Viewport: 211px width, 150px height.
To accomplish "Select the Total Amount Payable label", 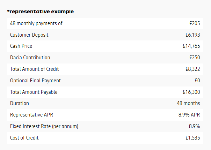I will tap(34, 92).
